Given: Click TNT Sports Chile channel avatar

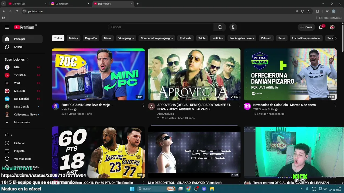Looking at the screenshot, I should pyautogui.click(x=247, y=106).
